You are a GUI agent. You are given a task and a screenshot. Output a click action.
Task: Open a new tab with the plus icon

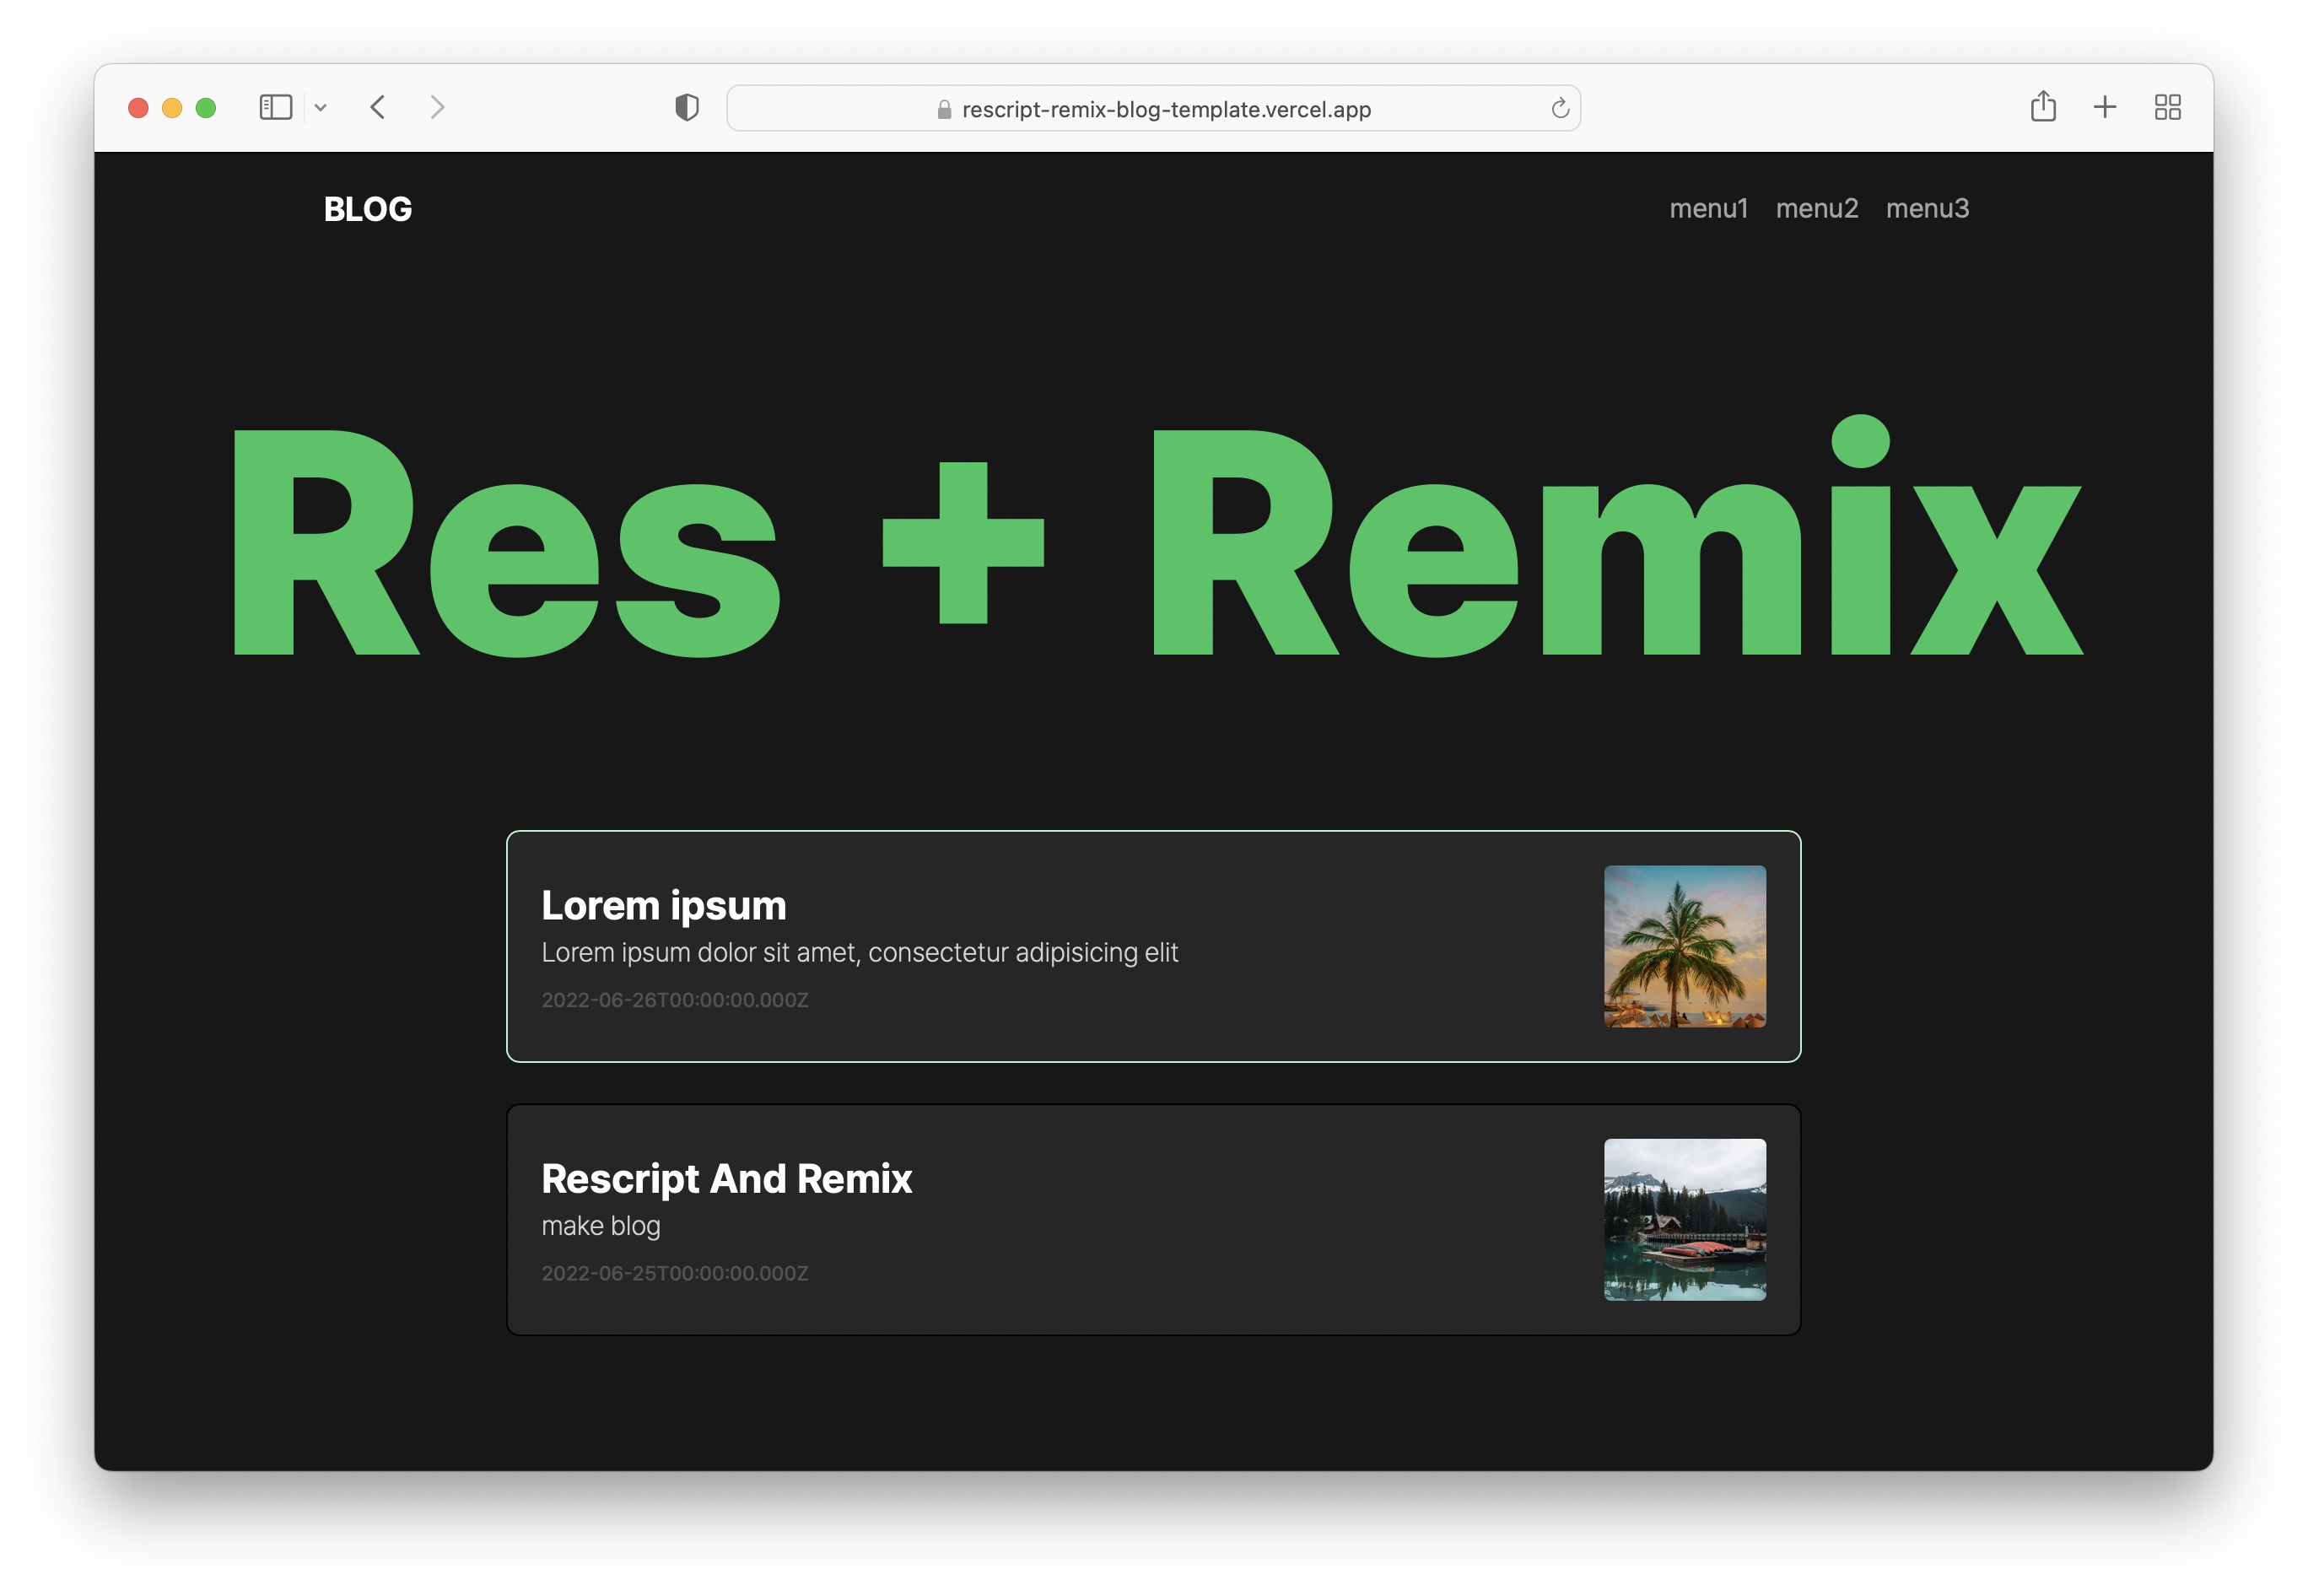(2104, 107)
